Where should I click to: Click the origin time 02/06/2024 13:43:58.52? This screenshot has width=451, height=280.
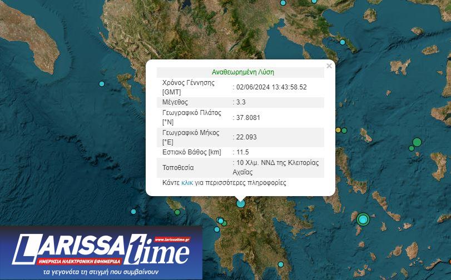(272, 87)
